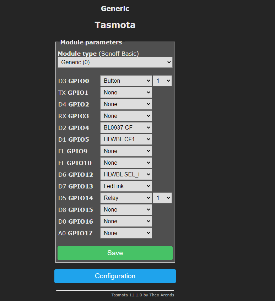Change the GPIO0 Button index number
Image resolution: width=275 pixels, height=301 pixels.
coord(162,81)
